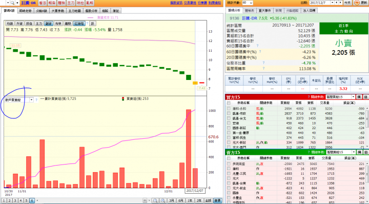Toggle the 紅綠燈 chart overlay

pos(79,24)
